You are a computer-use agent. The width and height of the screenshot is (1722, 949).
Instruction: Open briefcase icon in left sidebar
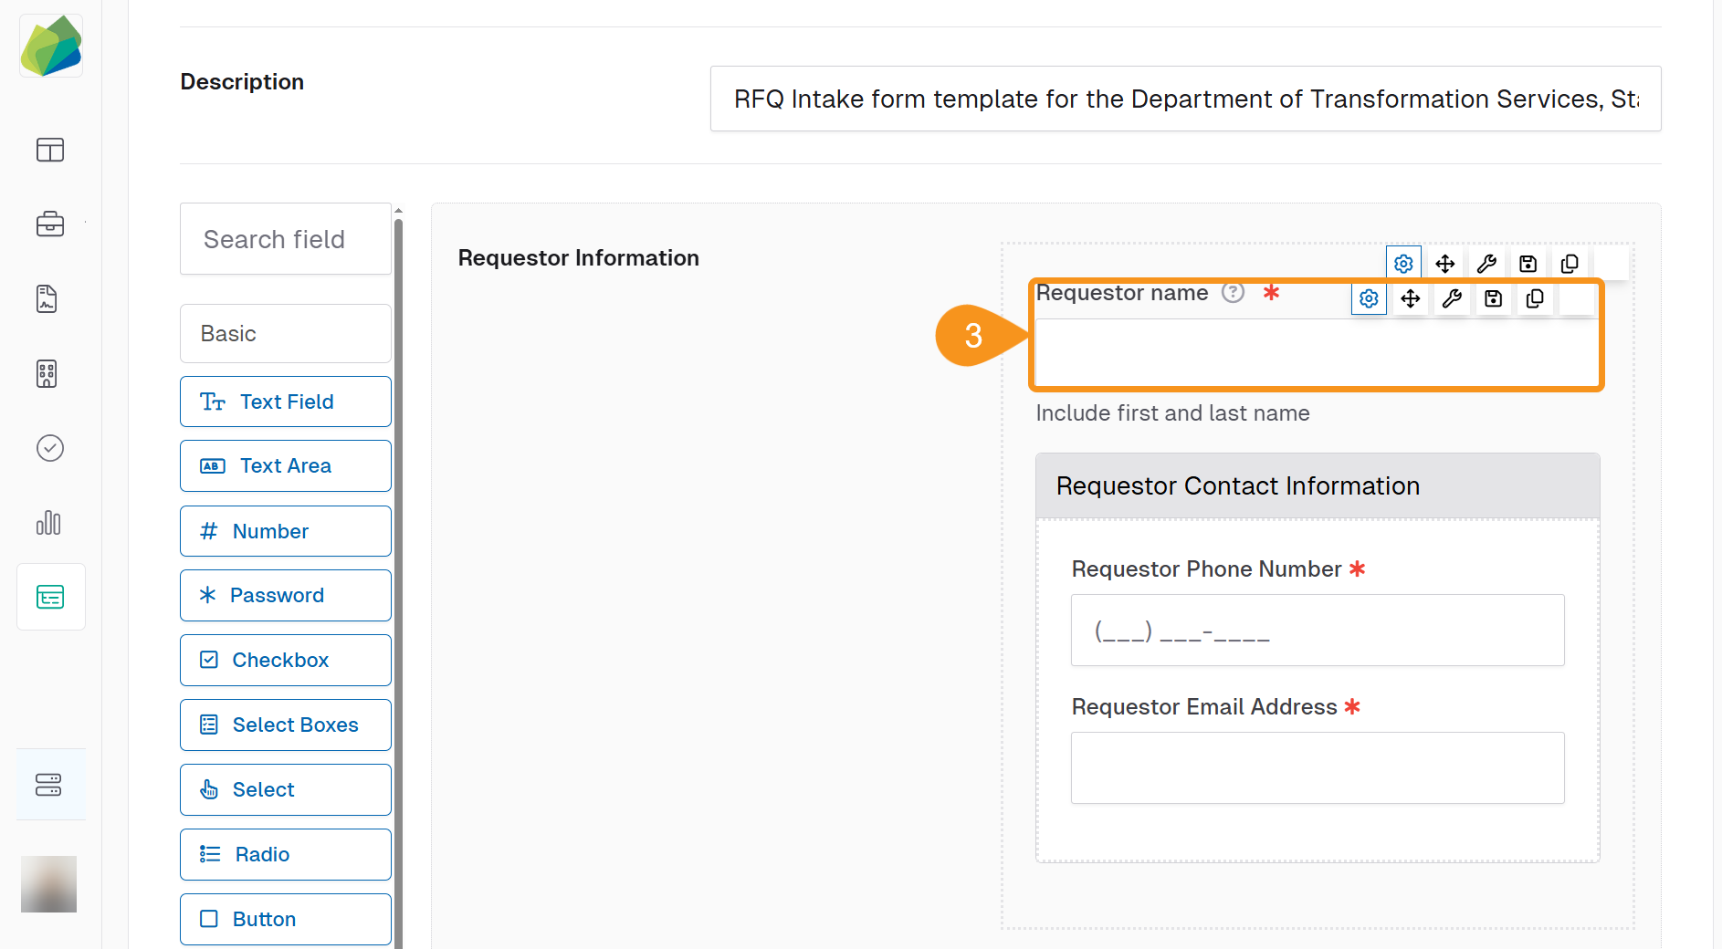point(50,224)
